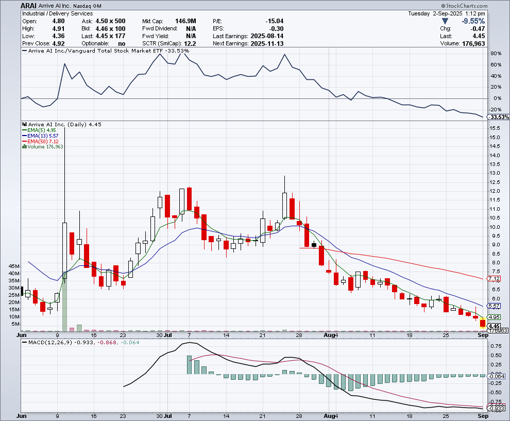Click the -33.53% relative strength end label
Screen dimensions: 510x421
499,117
